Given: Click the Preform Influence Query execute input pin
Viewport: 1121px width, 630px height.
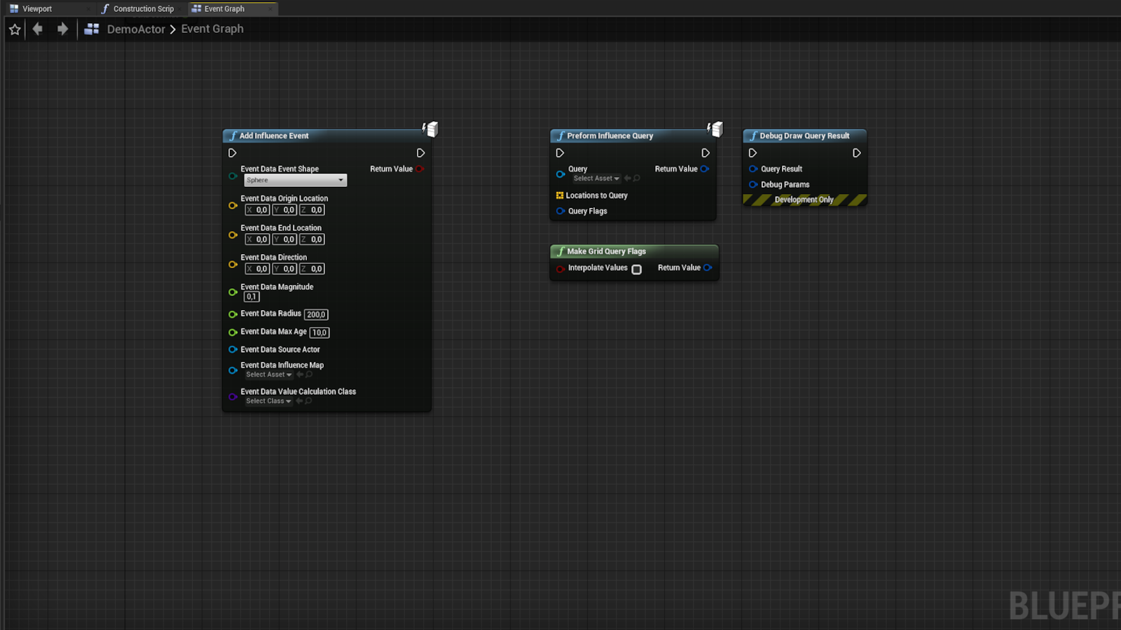Looking at the screenshot, I should pos(560,153).
